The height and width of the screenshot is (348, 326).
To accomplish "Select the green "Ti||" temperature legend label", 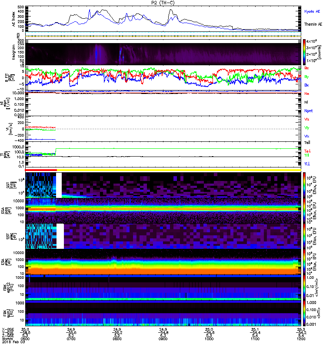I will 306,155.
